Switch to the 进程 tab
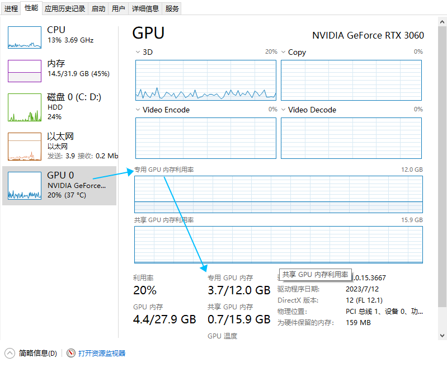This screenshot has width=447, height=367. [11, 8]
